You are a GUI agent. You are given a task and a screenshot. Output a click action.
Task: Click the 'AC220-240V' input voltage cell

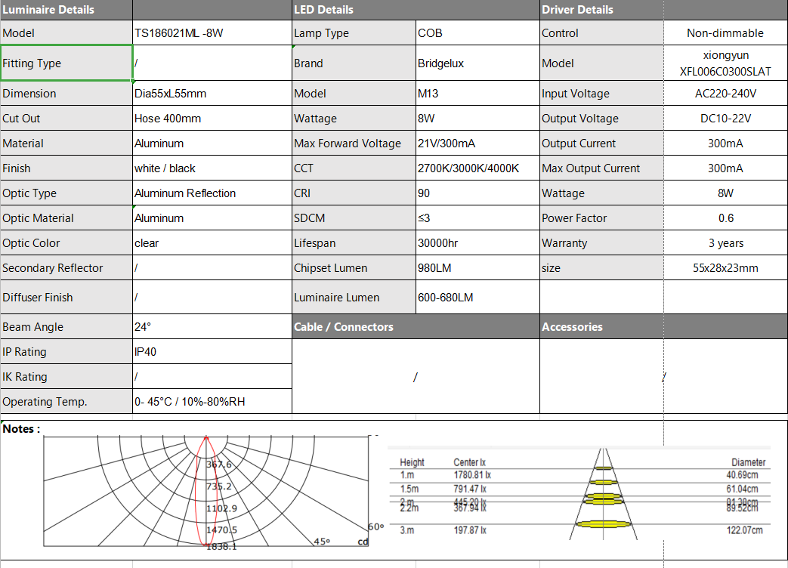(725, 94)
